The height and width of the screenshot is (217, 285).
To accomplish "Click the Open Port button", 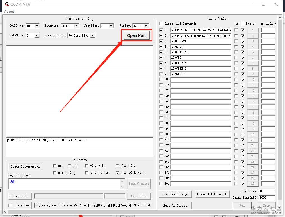I will [137, 35].
